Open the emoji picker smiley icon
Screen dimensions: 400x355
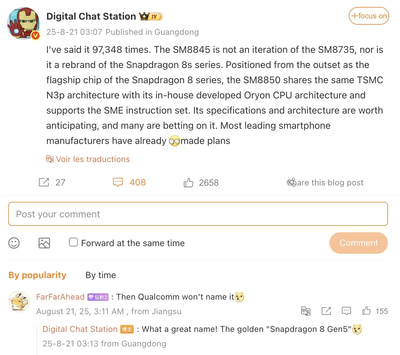point(14,243)
